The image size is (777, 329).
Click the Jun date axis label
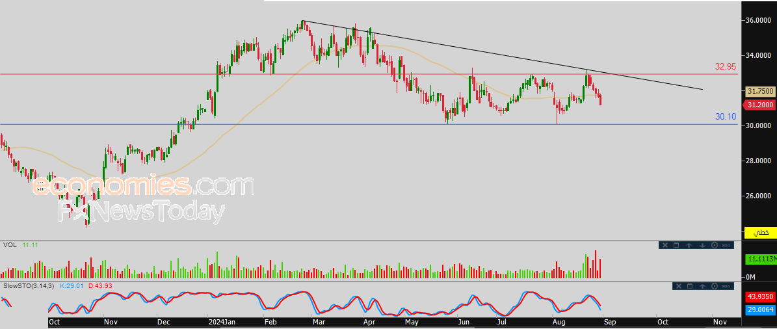464,322
